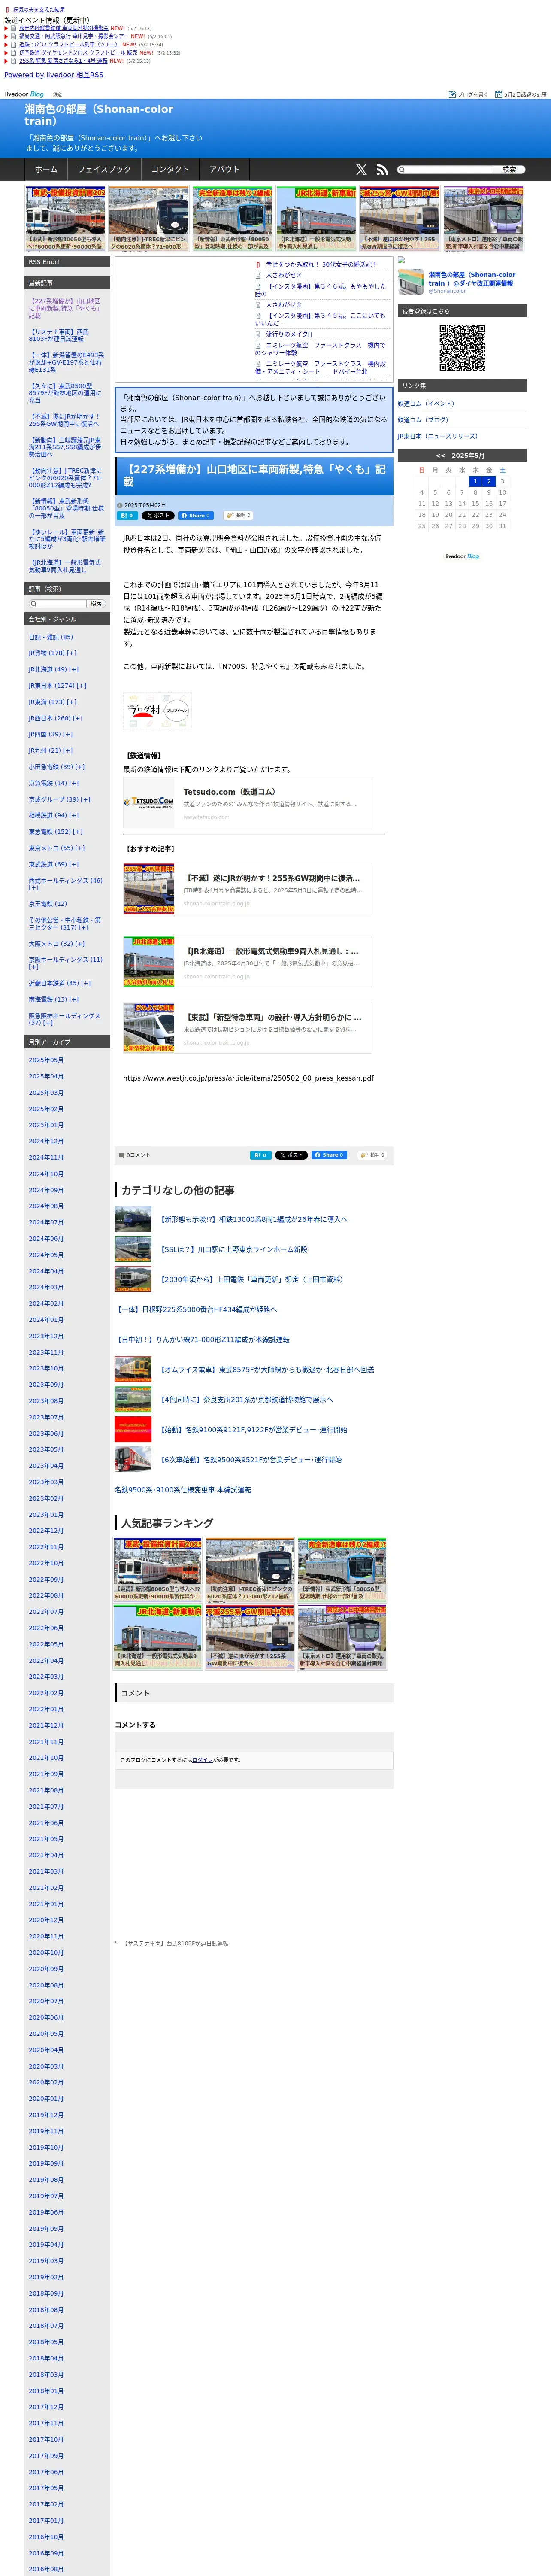Open the アバウト menu item
This screenshot has height=2576, width=551.
(225, 170)
